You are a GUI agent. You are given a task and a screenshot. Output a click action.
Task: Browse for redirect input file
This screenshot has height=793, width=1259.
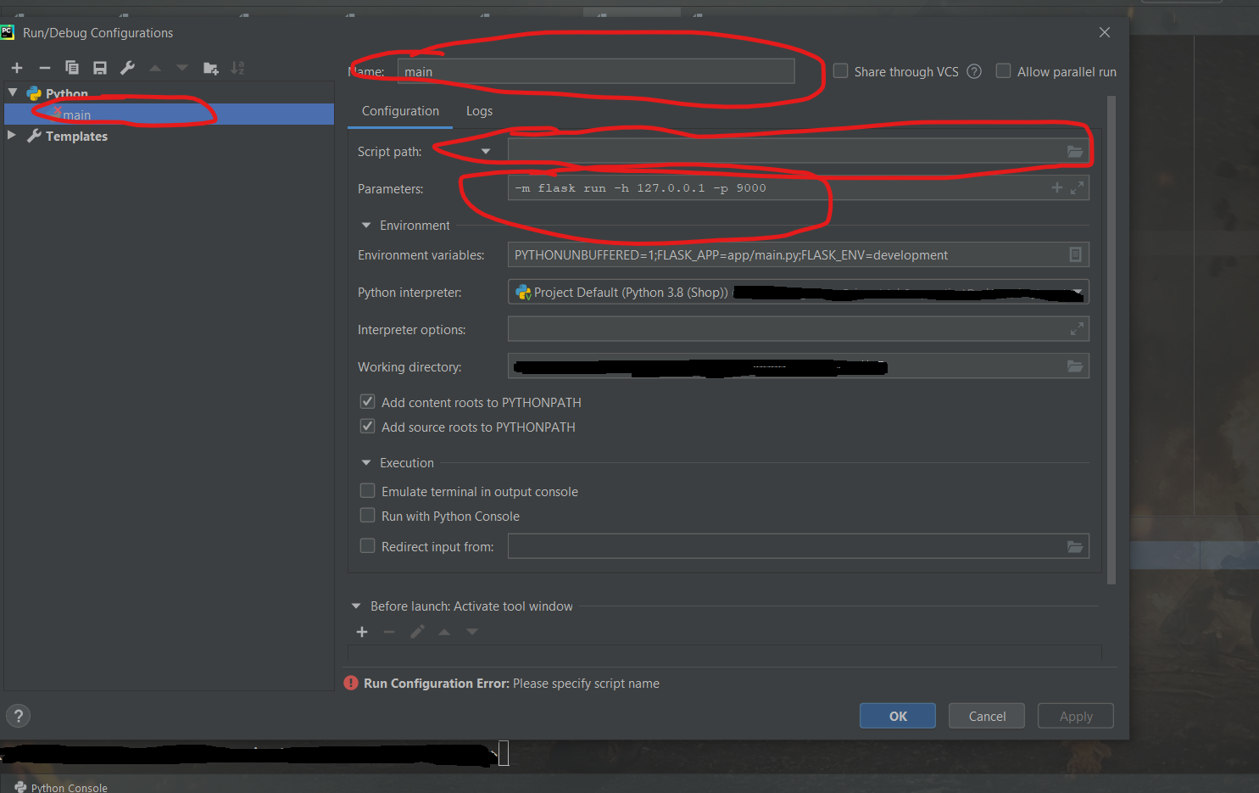[x=1075, y=547]
